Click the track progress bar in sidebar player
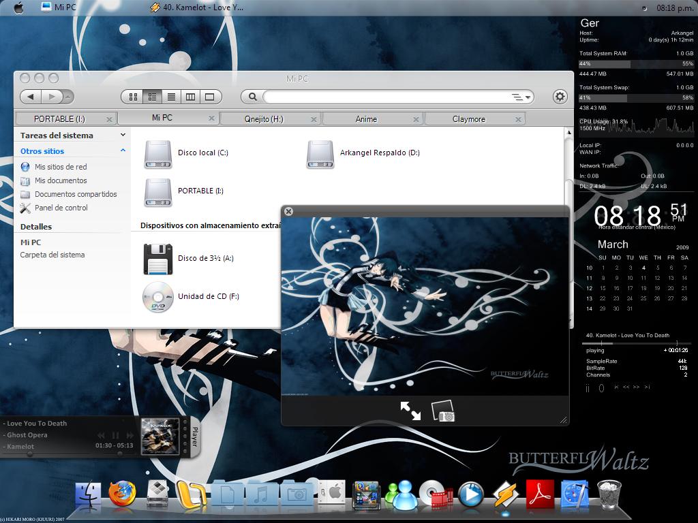Viewport: 698px width, 523px height. point(636,343)
